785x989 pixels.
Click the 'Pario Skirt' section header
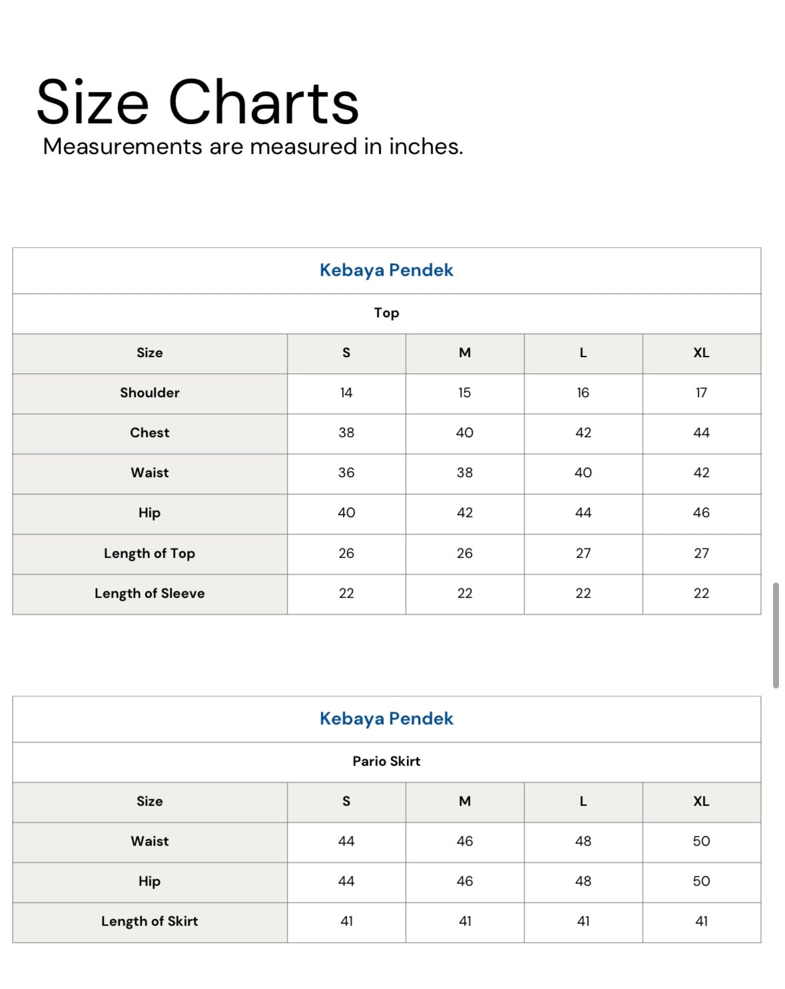click(386, 761)
